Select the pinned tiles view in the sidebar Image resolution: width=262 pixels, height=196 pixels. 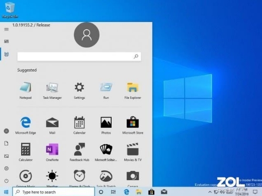pyautogui.click(x=6, y=41)
